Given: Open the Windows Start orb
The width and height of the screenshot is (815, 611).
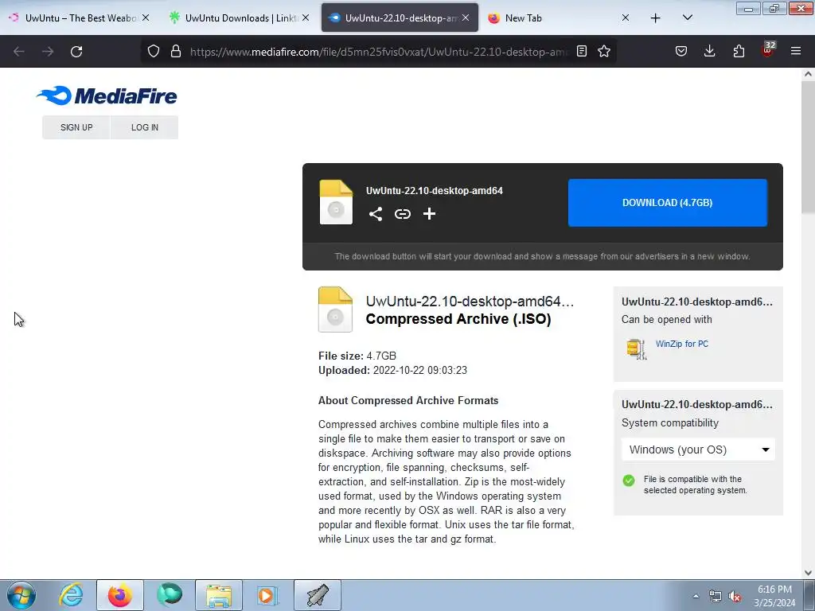Looking at the screenshot, I should [x=21, y=595].
